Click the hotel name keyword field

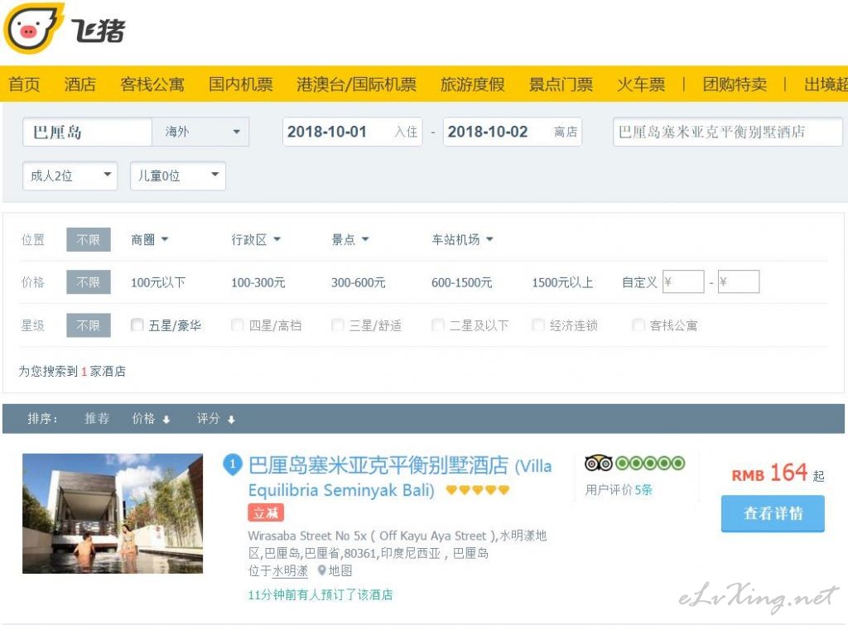click(727, 132)
